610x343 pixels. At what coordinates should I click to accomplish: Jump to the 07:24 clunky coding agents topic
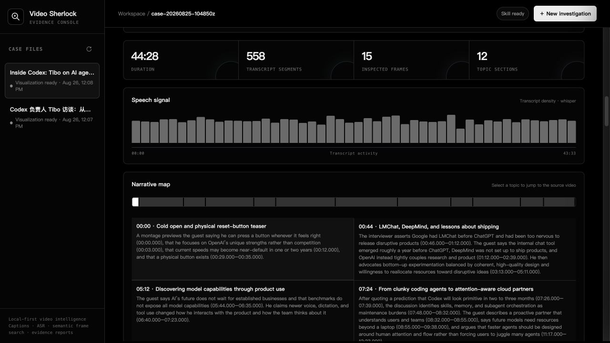tap(465, 312)
